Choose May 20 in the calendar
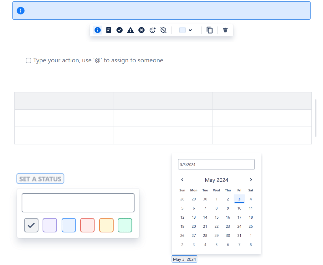Viewport: 323px width, 265px height. click(194, 226)
